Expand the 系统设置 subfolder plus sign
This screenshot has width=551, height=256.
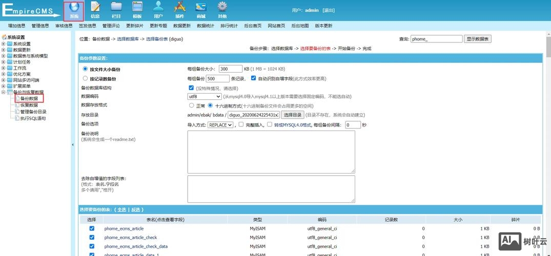pyautogui.click(x=4, y=44)
